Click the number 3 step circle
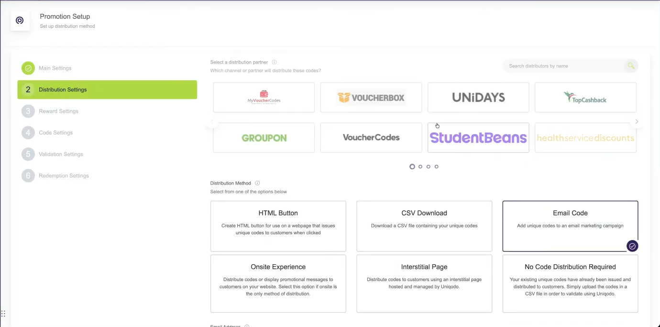This screenshot has width=660, height=327. [28, 111]
